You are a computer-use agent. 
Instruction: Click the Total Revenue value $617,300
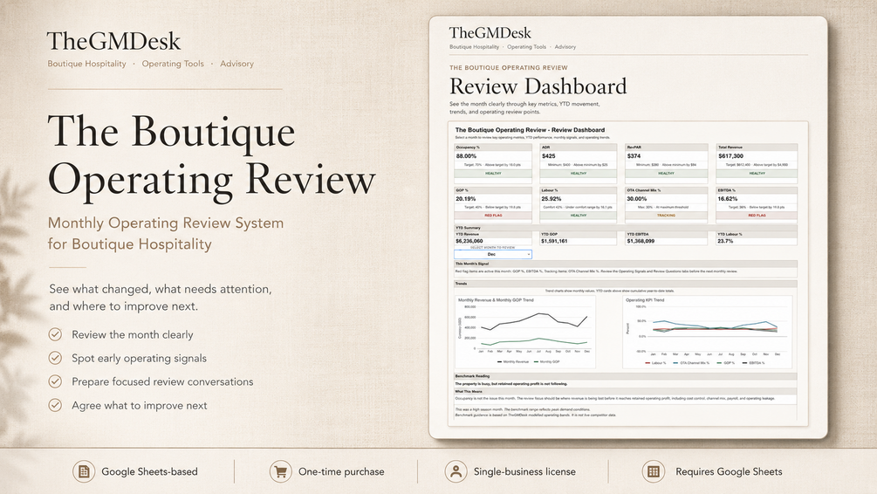coord(730,156)
